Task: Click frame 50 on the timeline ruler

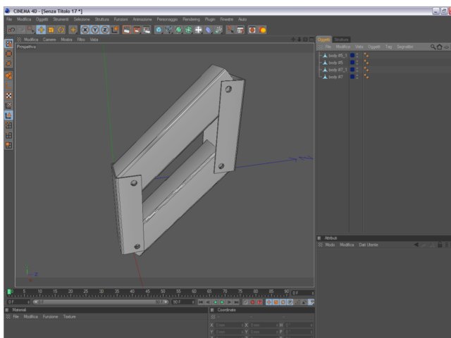Action: 163,292
